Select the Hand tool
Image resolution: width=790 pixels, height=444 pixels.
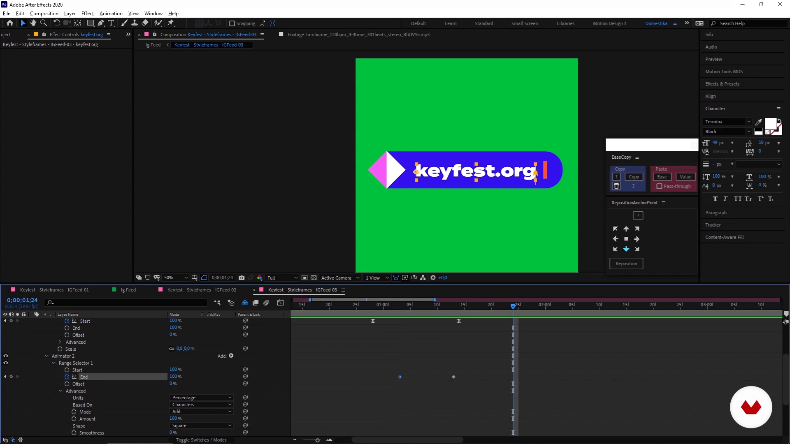tap(33, 23)
